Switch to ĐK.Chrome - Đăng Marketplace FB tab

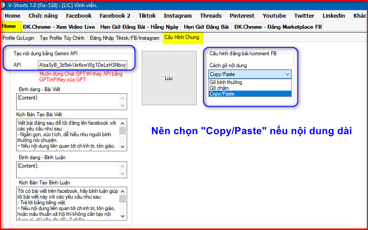pyautogui.click(x=278, y=27)
